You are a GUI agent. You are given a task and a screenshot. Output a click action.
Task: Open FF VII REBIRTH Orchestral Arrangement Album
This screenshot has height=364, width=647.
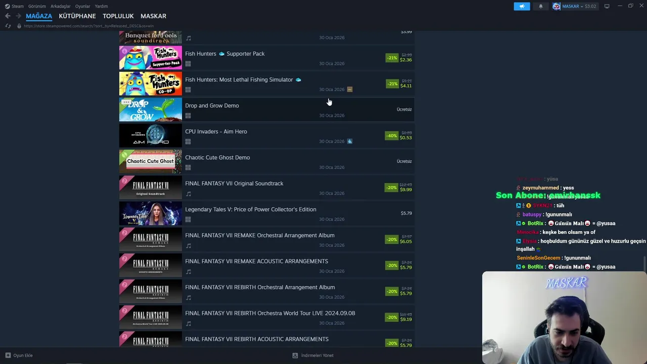tap(260, 287)
